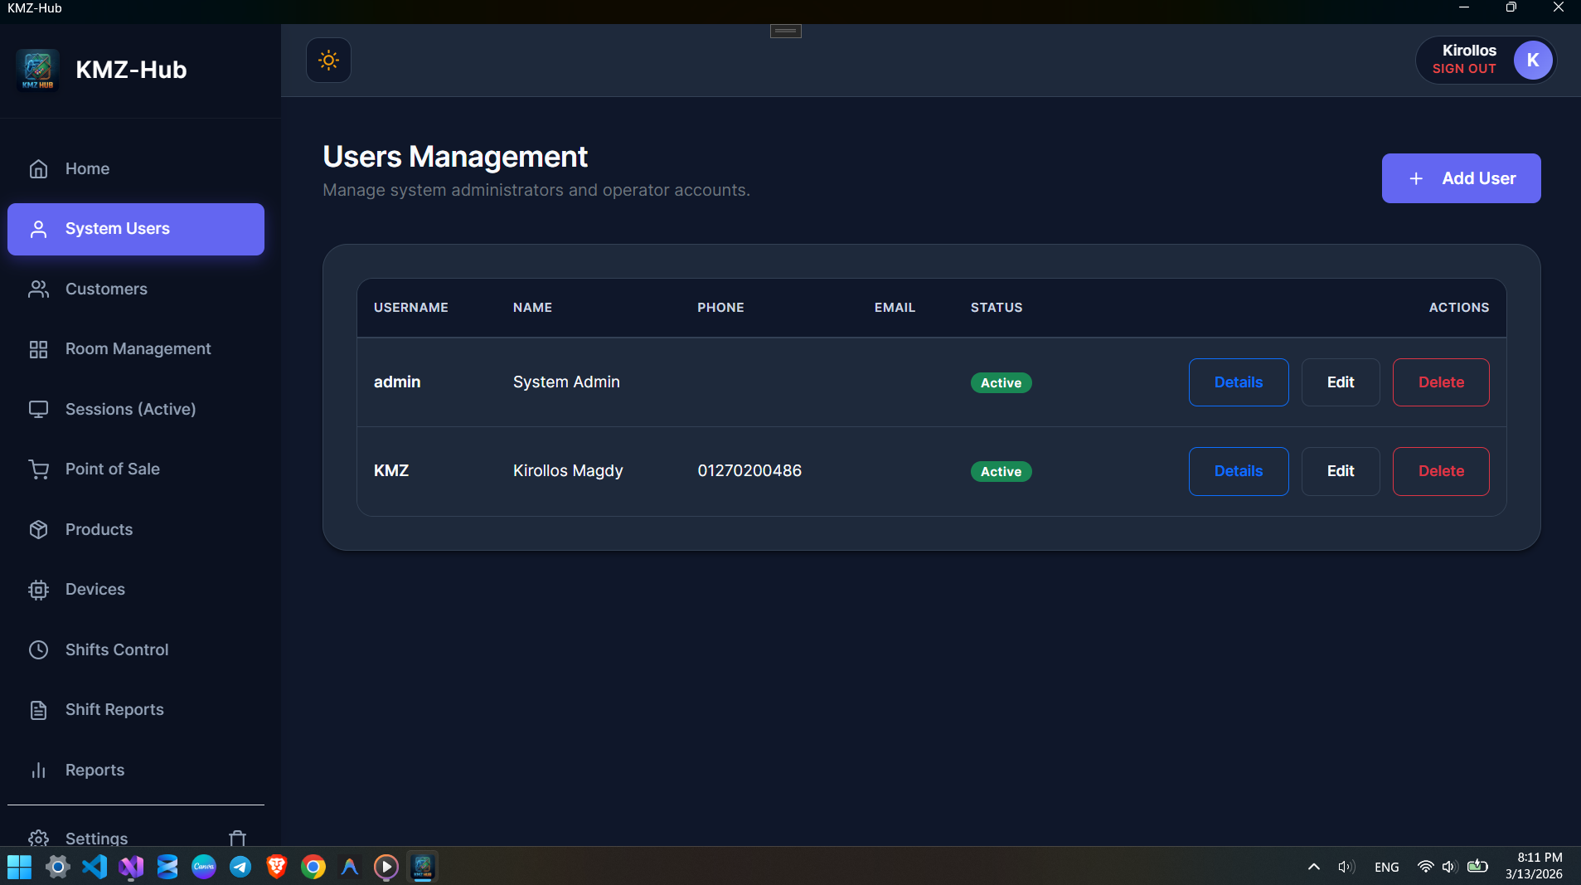
Task: Click the Add User button
Action: coord(1461,178)
